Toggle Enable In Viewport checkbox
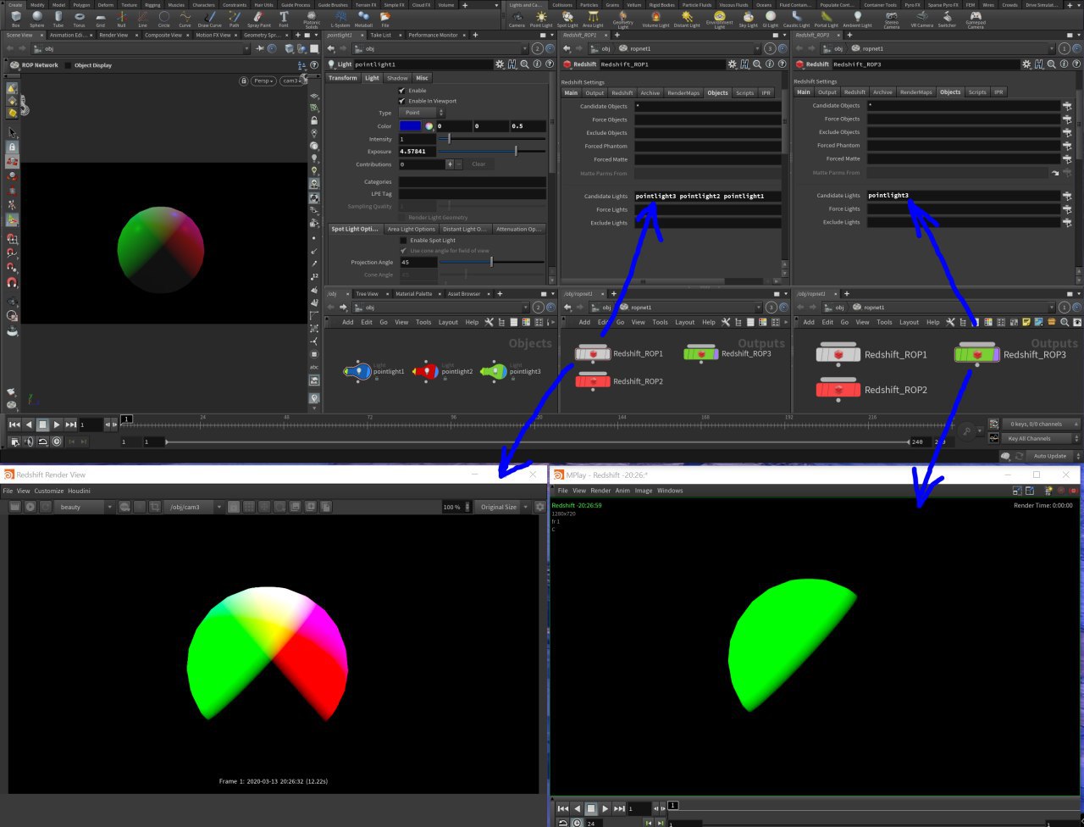Image resolution: width=1084 pixels, height=827 pixels. coord(402,101)
